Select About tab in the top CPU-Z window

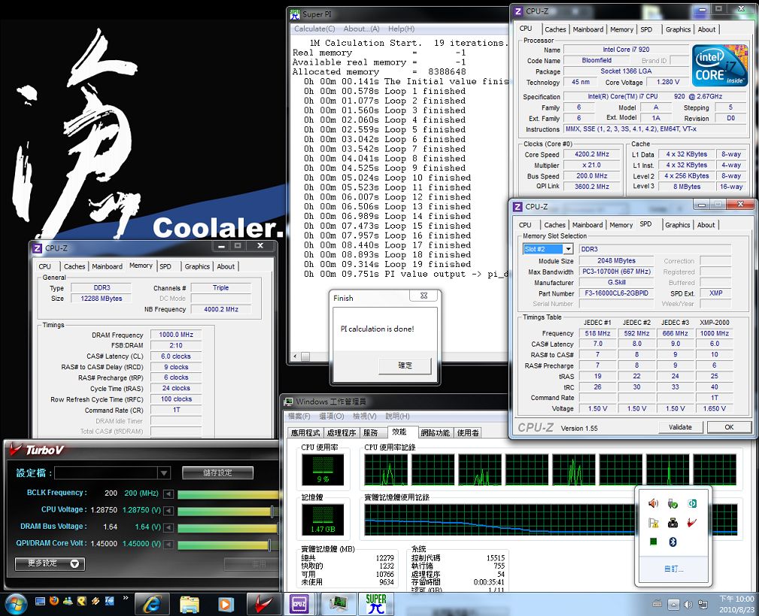point(706,29)
